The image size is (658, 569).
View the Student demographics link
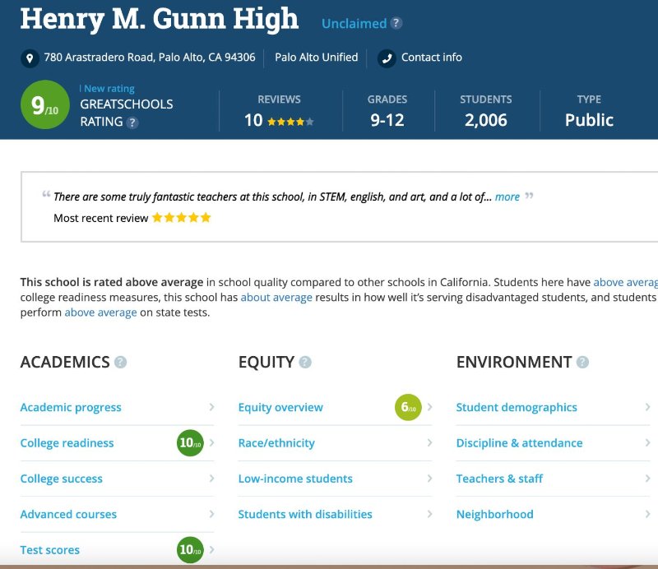pos(517,408)
